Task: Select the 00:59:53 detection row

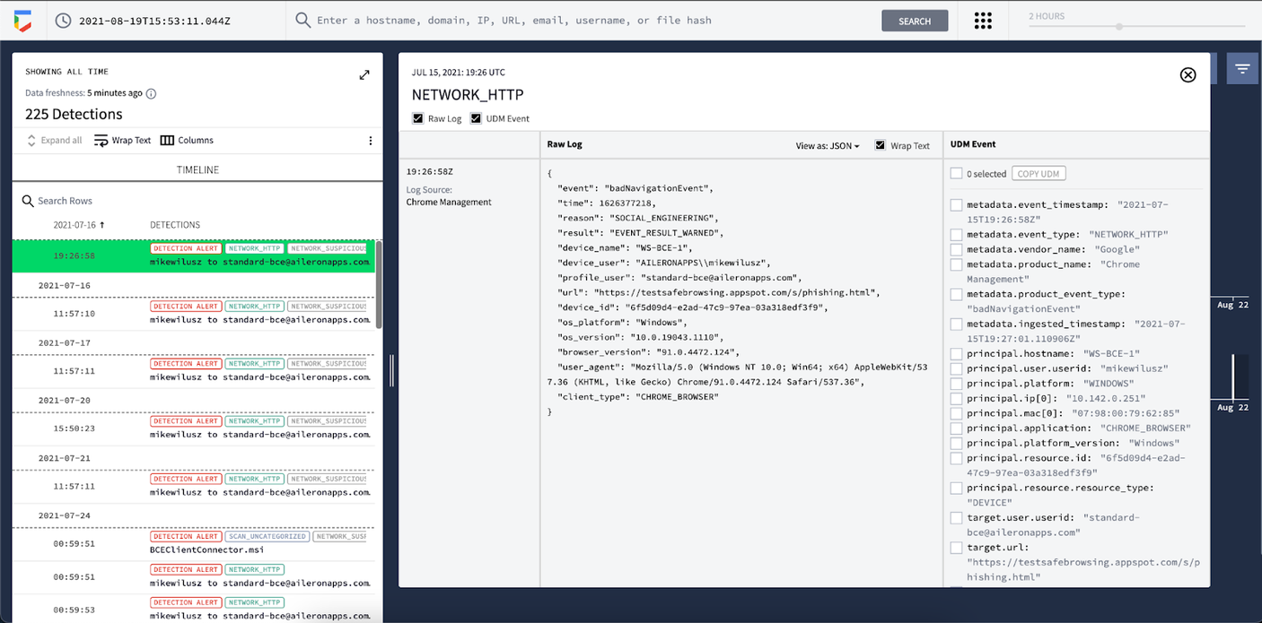Action: (x=194, y=610)
